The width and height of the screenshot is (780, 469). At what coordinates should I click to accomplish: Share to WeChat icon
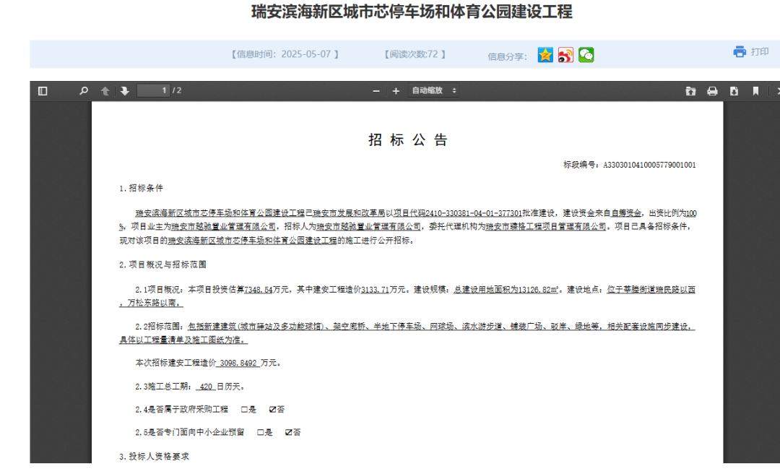[x=586, y=56]
